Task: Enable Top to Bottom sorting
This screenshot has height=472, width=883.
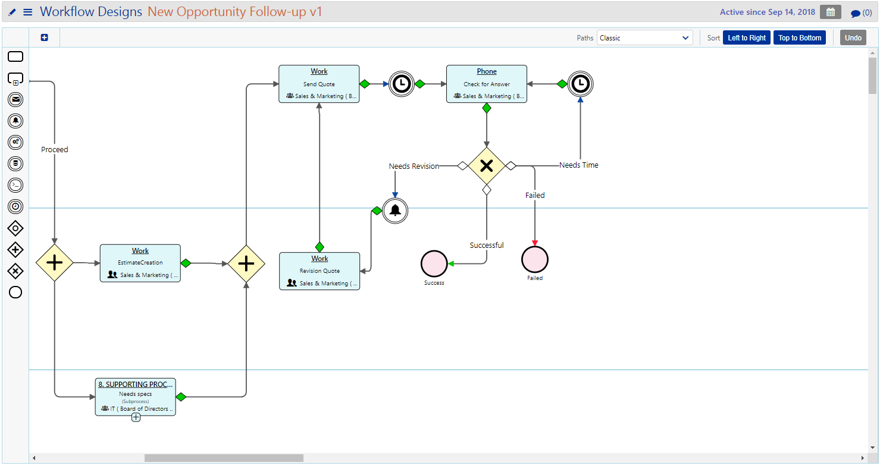Action: pos(799,37)
